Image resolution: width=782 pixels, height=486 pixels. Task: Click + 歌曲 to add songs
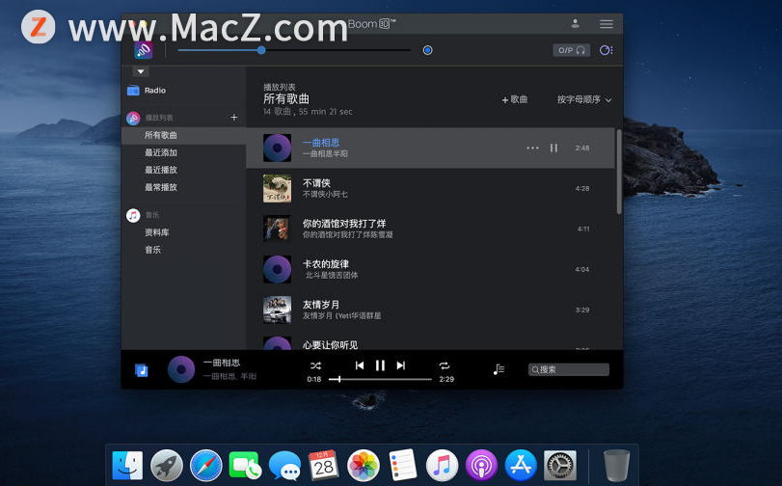point(515,99)
